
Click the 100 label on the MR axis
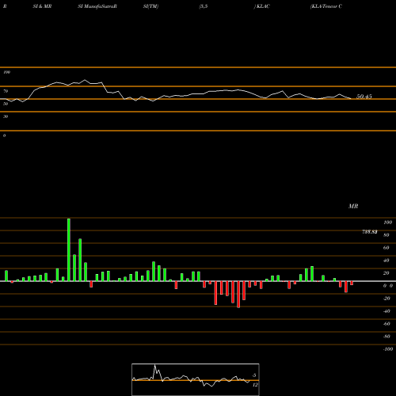tap(387, 223)
